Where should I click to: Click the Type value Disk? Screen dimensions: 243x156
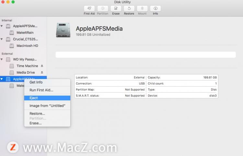click(214, 89)
